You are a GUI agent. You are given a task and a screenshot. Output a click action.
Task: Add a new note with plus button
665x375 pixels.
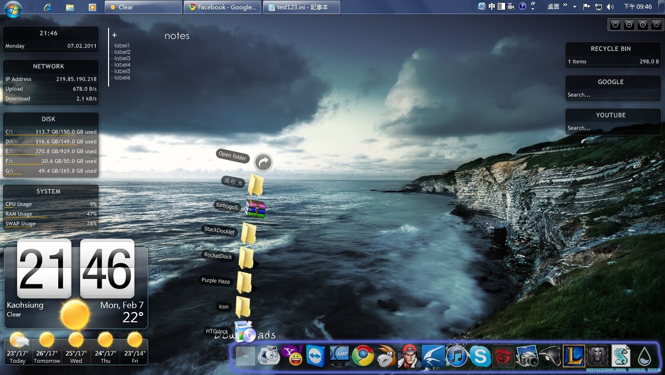click(114, 35)
